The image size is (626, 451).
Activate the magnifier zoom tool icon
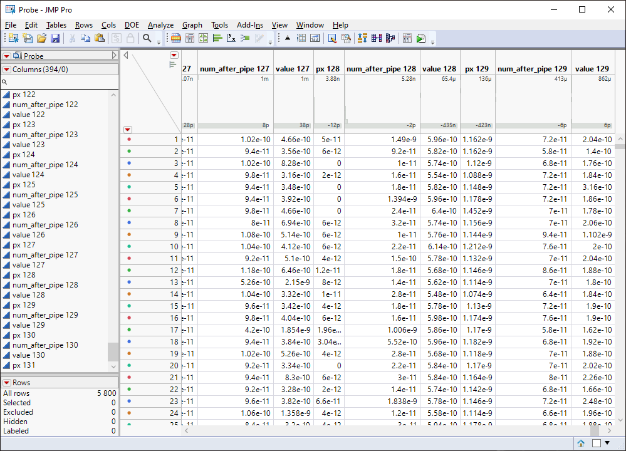[x=147, y=38]
